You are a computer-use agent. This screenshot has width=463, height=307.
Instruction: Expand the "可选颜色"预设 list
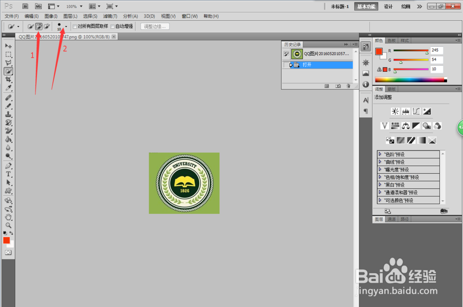380,200
